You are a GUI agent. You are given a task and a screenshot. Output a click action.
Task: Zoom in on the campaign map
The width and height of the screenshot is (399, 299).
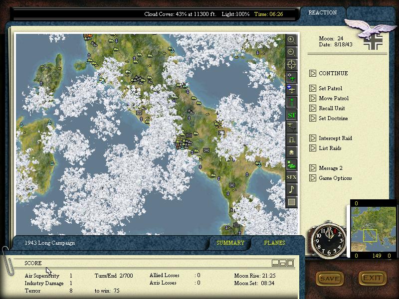(x=291, y=40)
